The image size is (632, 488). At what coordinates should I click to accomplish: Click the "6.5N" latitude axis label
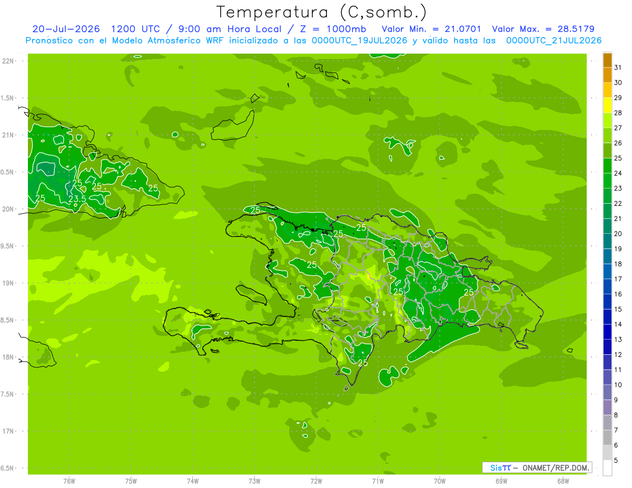[8, 468]
